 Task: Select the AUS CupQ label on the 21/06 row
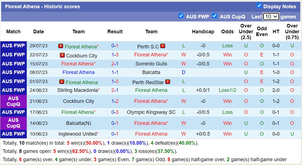(13, 101)
